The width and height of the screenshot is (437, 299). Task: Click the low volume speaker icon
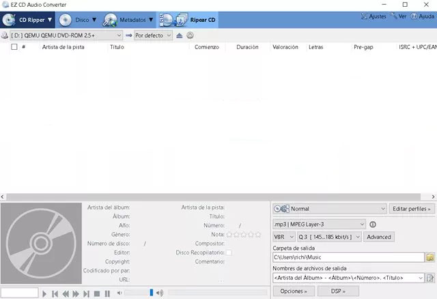click(119, 293)
